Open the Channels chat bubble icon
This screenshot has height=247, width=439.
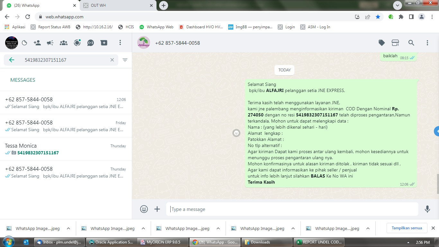coord(91,43)
